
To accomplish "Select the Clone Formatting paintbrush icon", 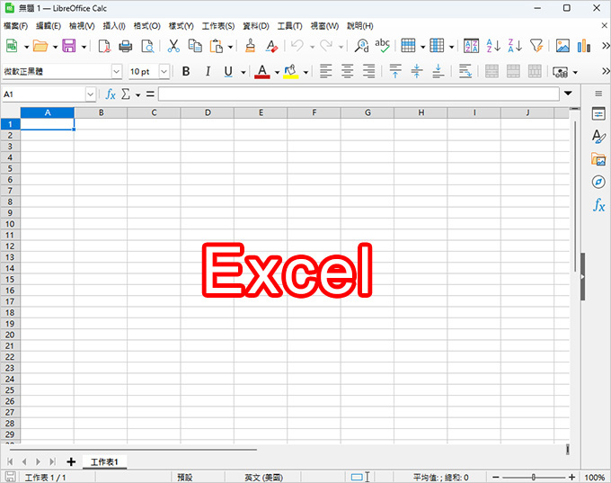I will pos(250,46).
